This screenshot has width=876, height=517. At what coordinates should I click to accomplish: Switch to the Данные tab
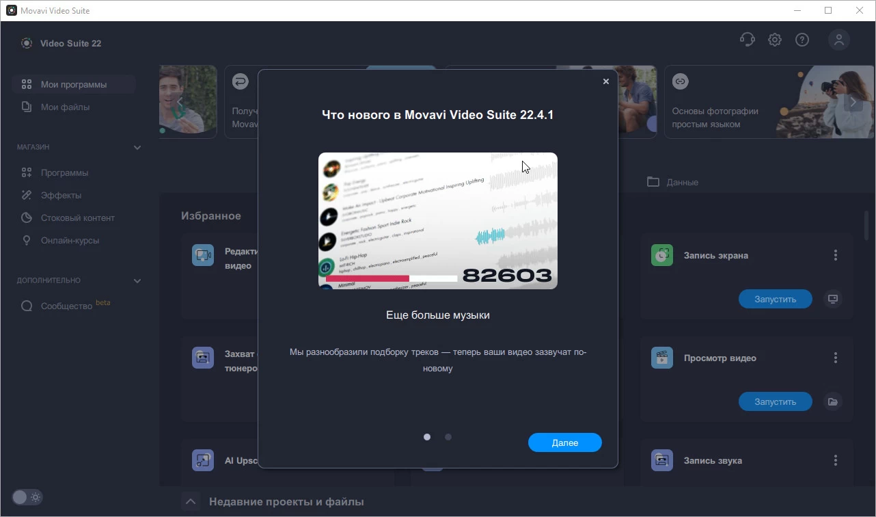coord(673,182)
